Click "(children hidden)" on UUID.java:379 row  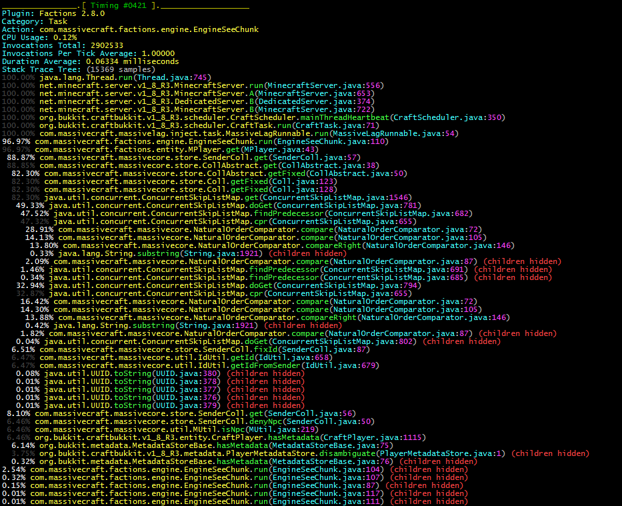(x=266, y=405)
